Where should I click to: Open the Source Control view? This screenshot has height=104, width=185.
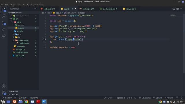[4, 23]
